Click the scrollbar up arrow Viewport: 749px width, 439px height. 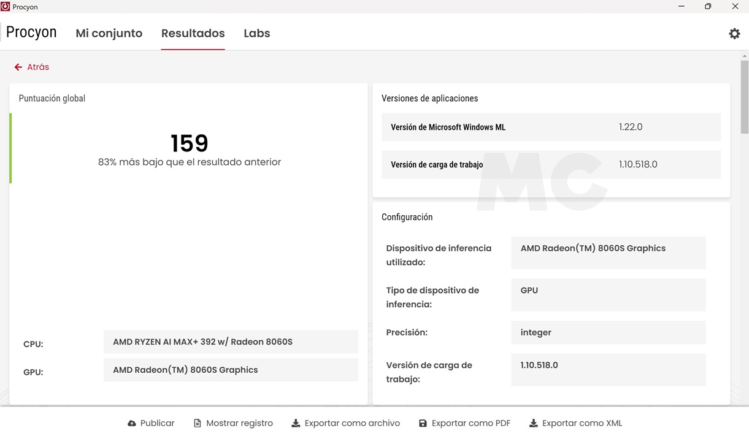(744, 56)
